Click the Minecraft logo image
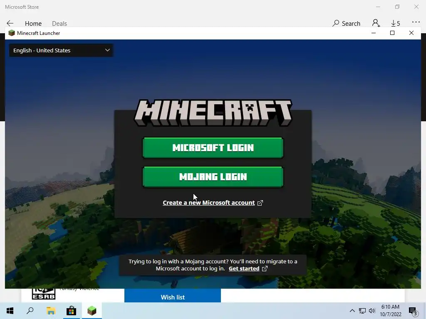 [213, 113]
